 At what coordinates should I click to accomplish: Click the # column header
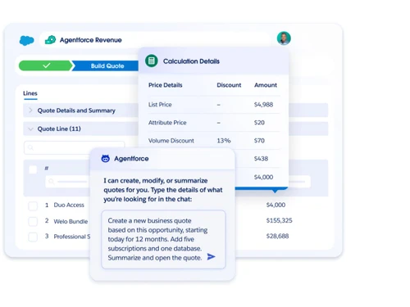(47, 168)
